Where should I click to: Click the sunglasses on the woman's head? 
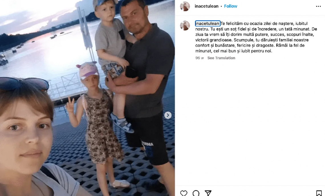[24, 84]
